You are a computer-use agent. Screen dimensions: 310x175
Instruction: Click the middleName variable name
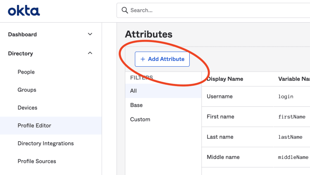[x=293, y=157]
